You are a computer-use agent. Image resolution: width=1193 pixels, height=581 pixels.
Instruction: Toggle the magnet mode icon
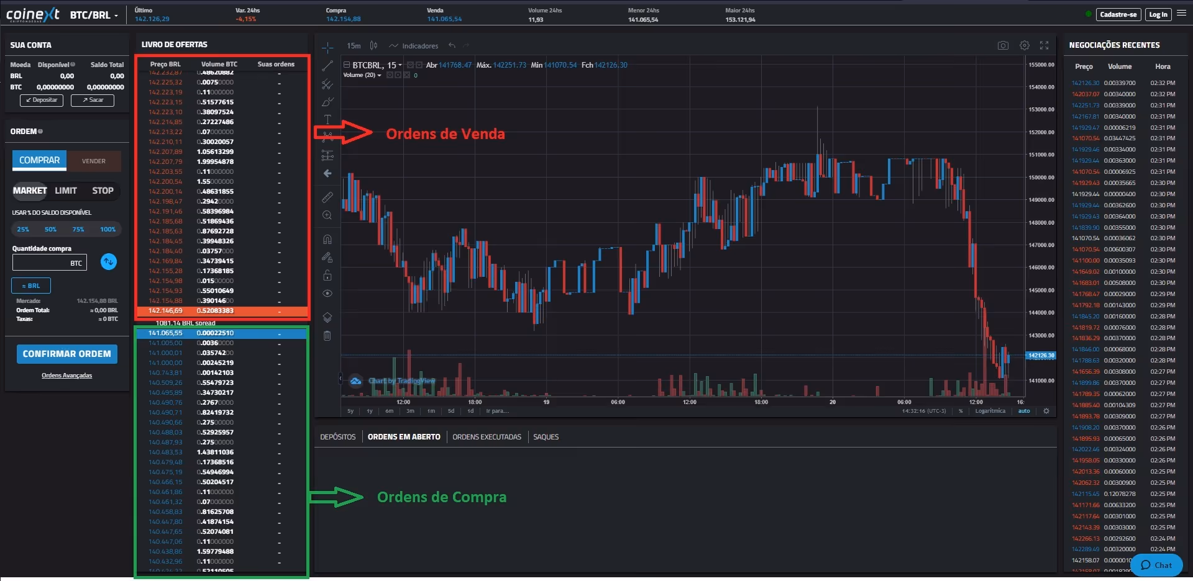(327, 240)
